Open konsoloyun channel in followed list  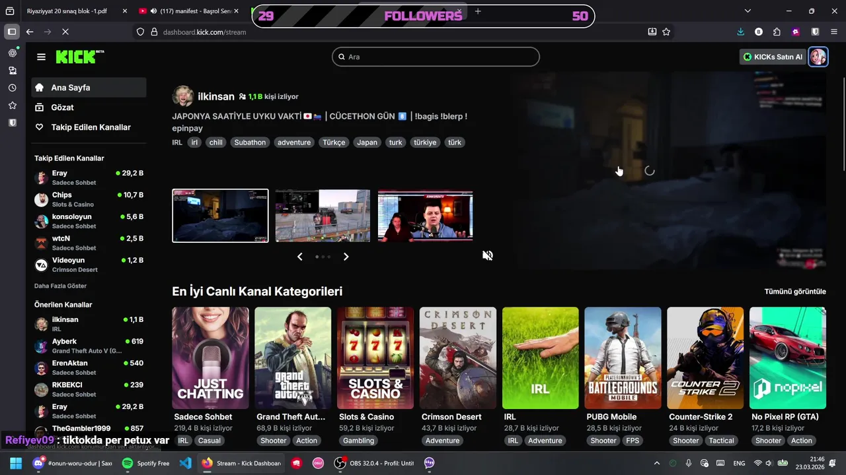[x=89, y=221]
